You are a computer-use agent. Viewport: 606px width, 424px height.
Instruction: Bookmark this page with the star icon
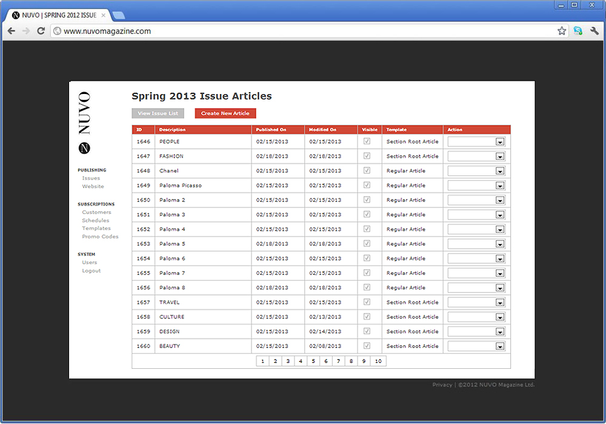[x=562, y=31]
